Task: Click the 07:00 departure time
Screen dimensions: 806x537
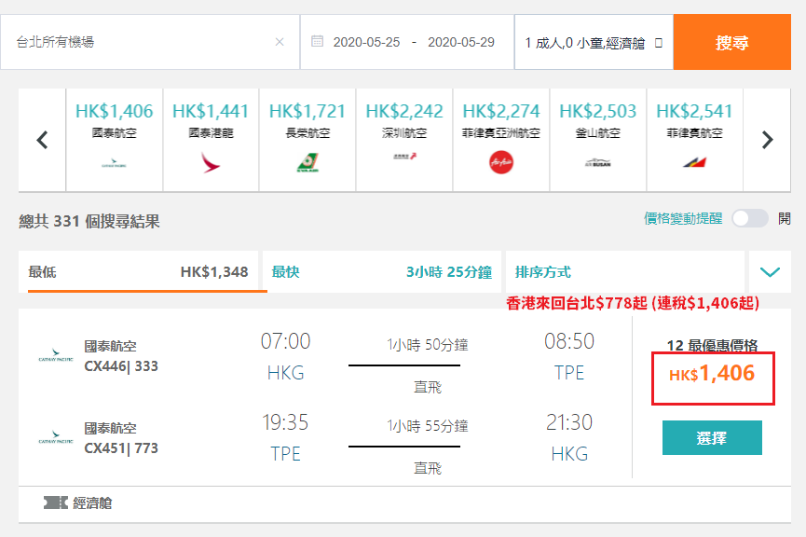Action: coord(285,341)
